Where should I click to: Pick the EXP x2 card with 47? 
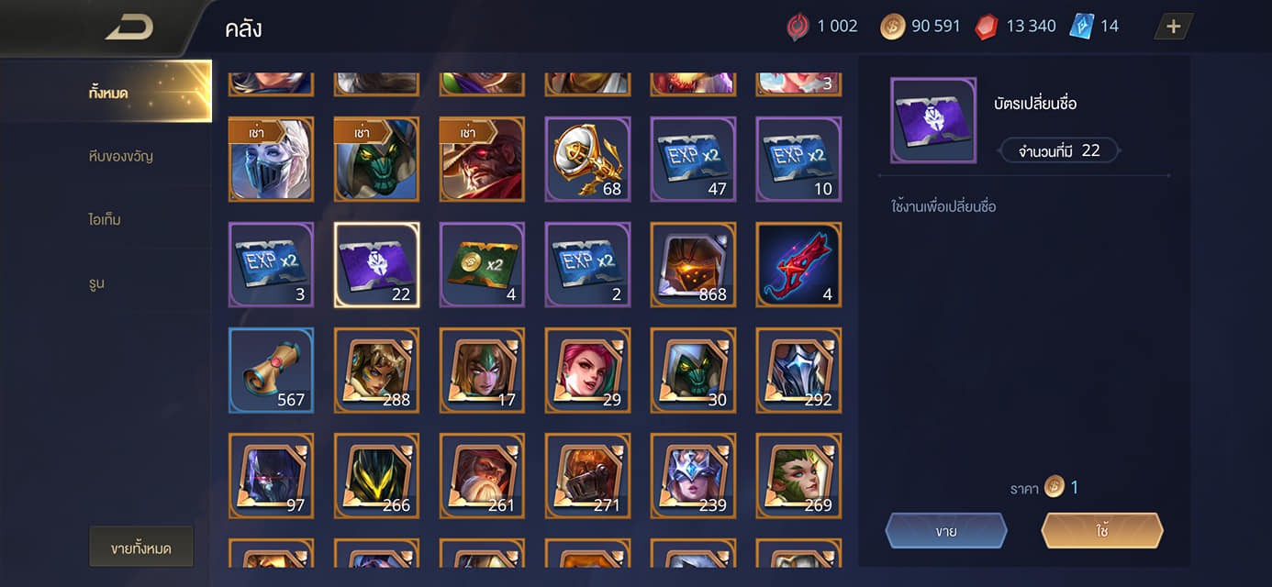coord(693,159)
